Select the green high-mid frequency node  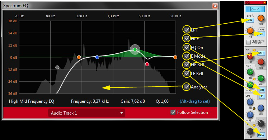tap(135, 49)
